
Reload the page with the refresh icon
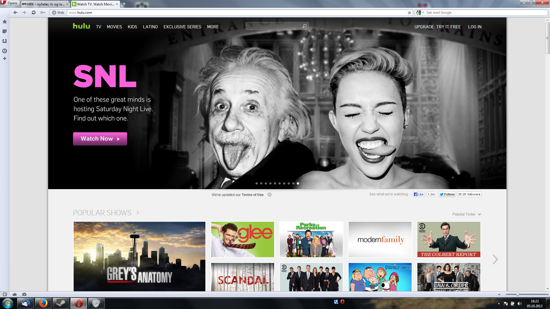click(34, 12)
